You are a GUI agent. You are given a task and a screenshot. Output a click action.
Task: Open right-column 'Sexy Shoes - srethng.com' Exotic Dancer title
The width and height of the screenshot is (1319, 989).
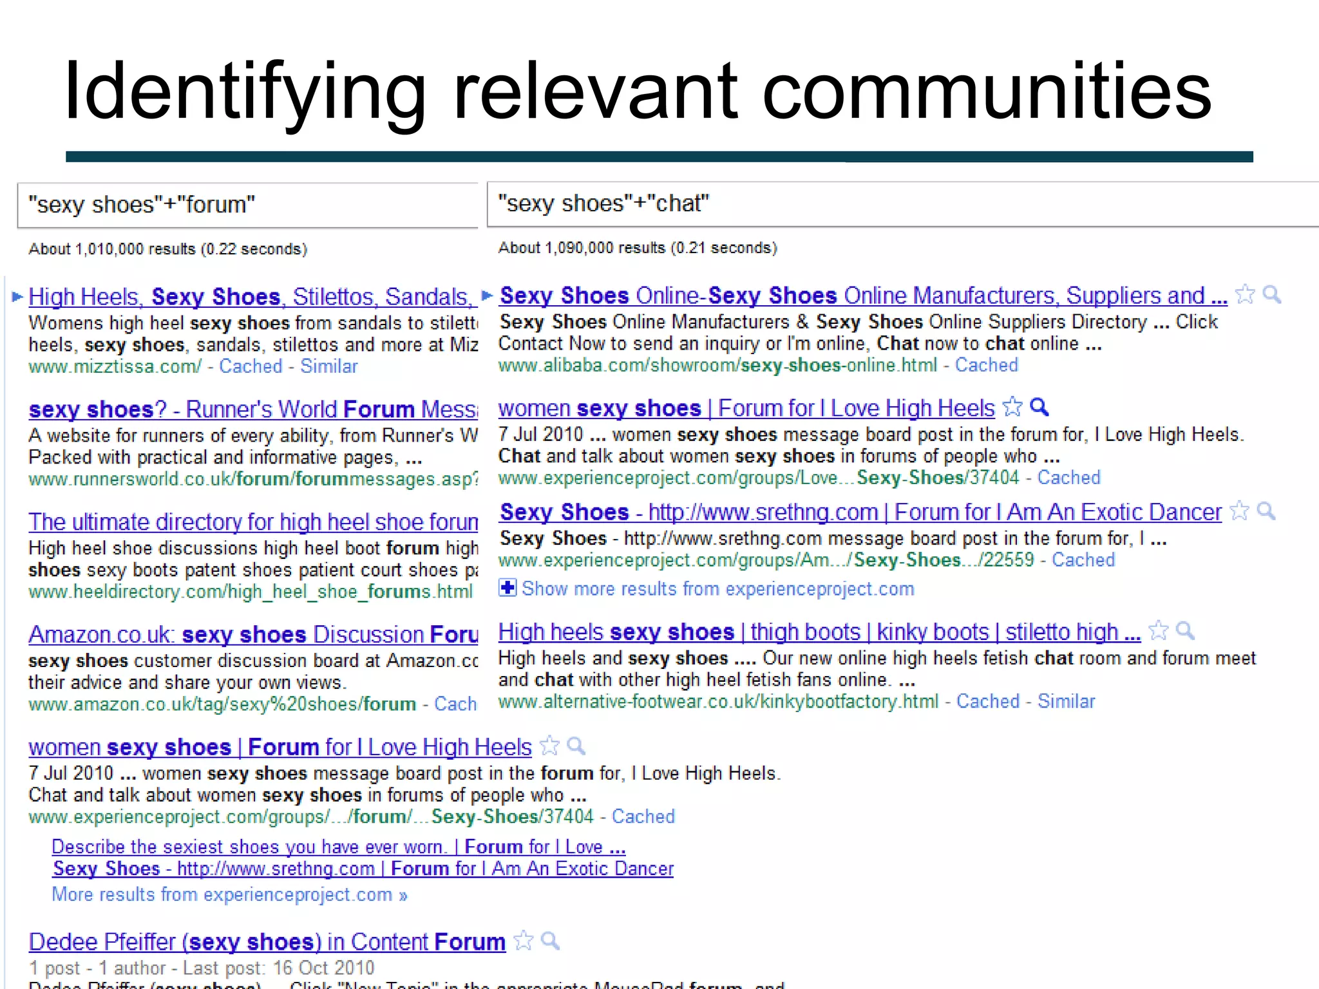click(860, 513)
